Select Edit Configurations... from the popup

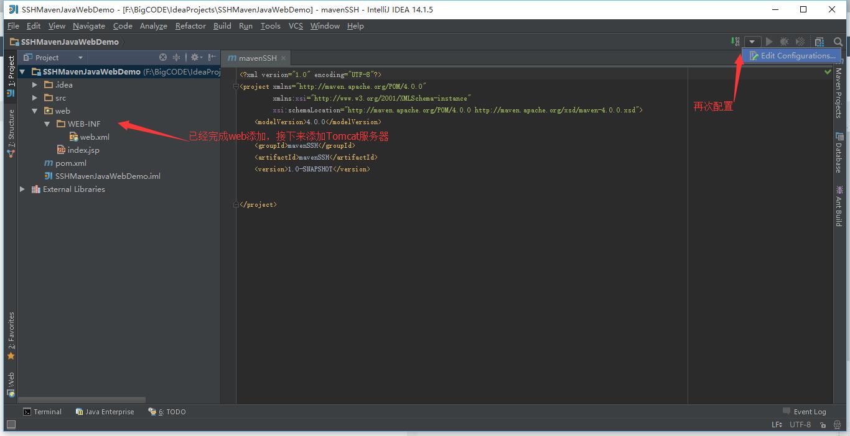pos(792,56)
